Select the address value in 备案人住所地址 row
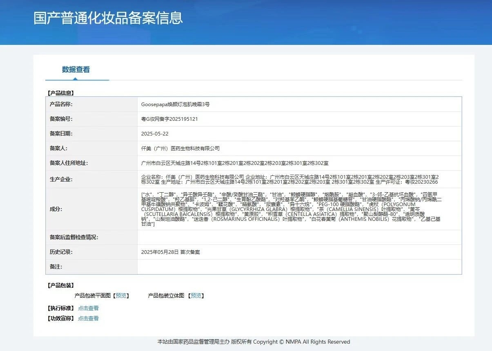Image resolution: width=492 pixels, height=351 pixels. [235, 163]
